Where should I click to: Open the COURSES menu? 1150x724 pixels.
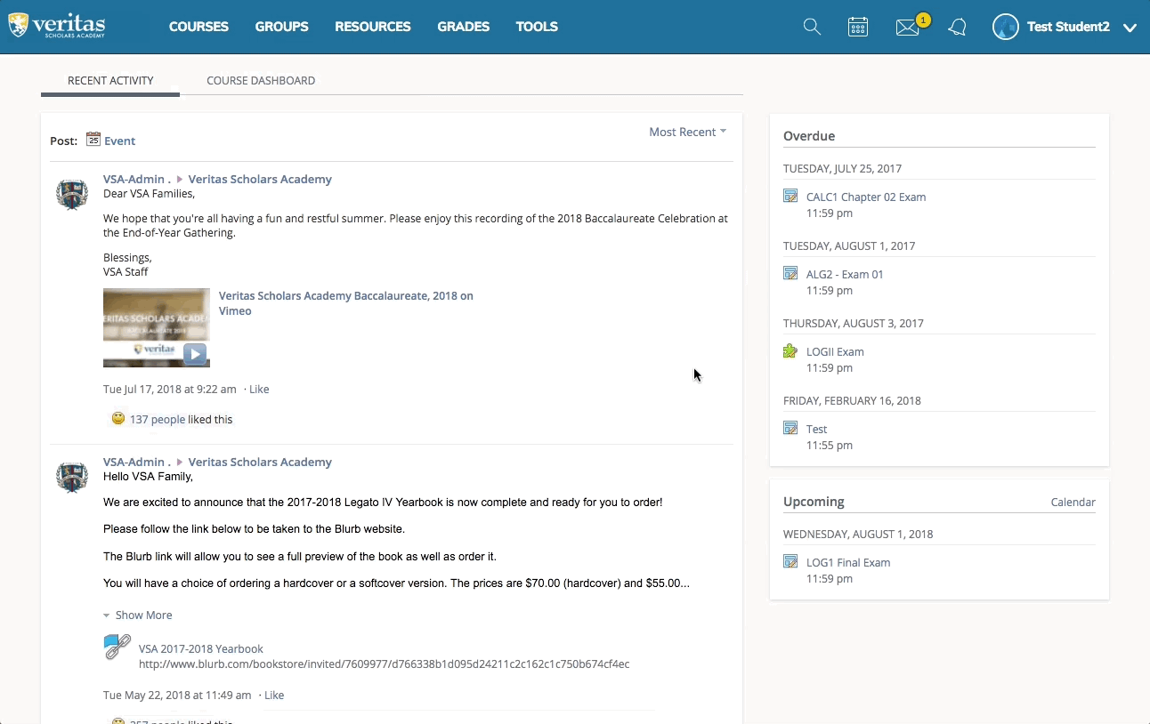198,27
